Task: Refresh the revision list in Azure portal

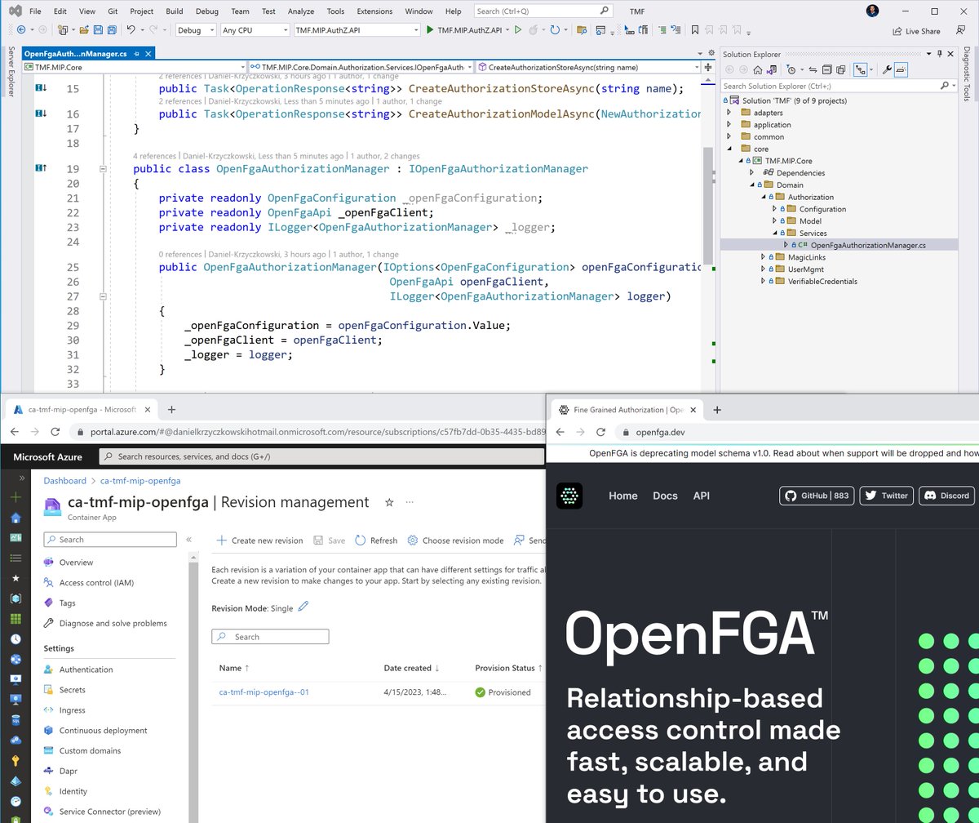Action: coord(375,540)
